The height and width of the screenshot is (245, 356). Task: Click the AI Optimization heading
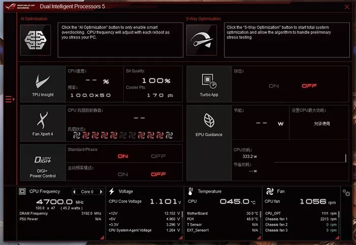(34, 19)
